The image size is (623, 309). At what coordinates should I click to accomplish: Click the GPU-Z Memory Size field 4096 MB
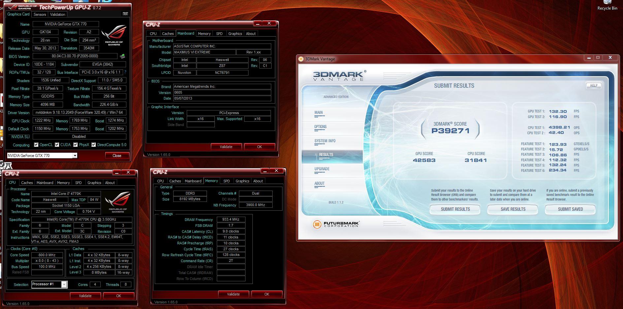[x=48, y=105]
